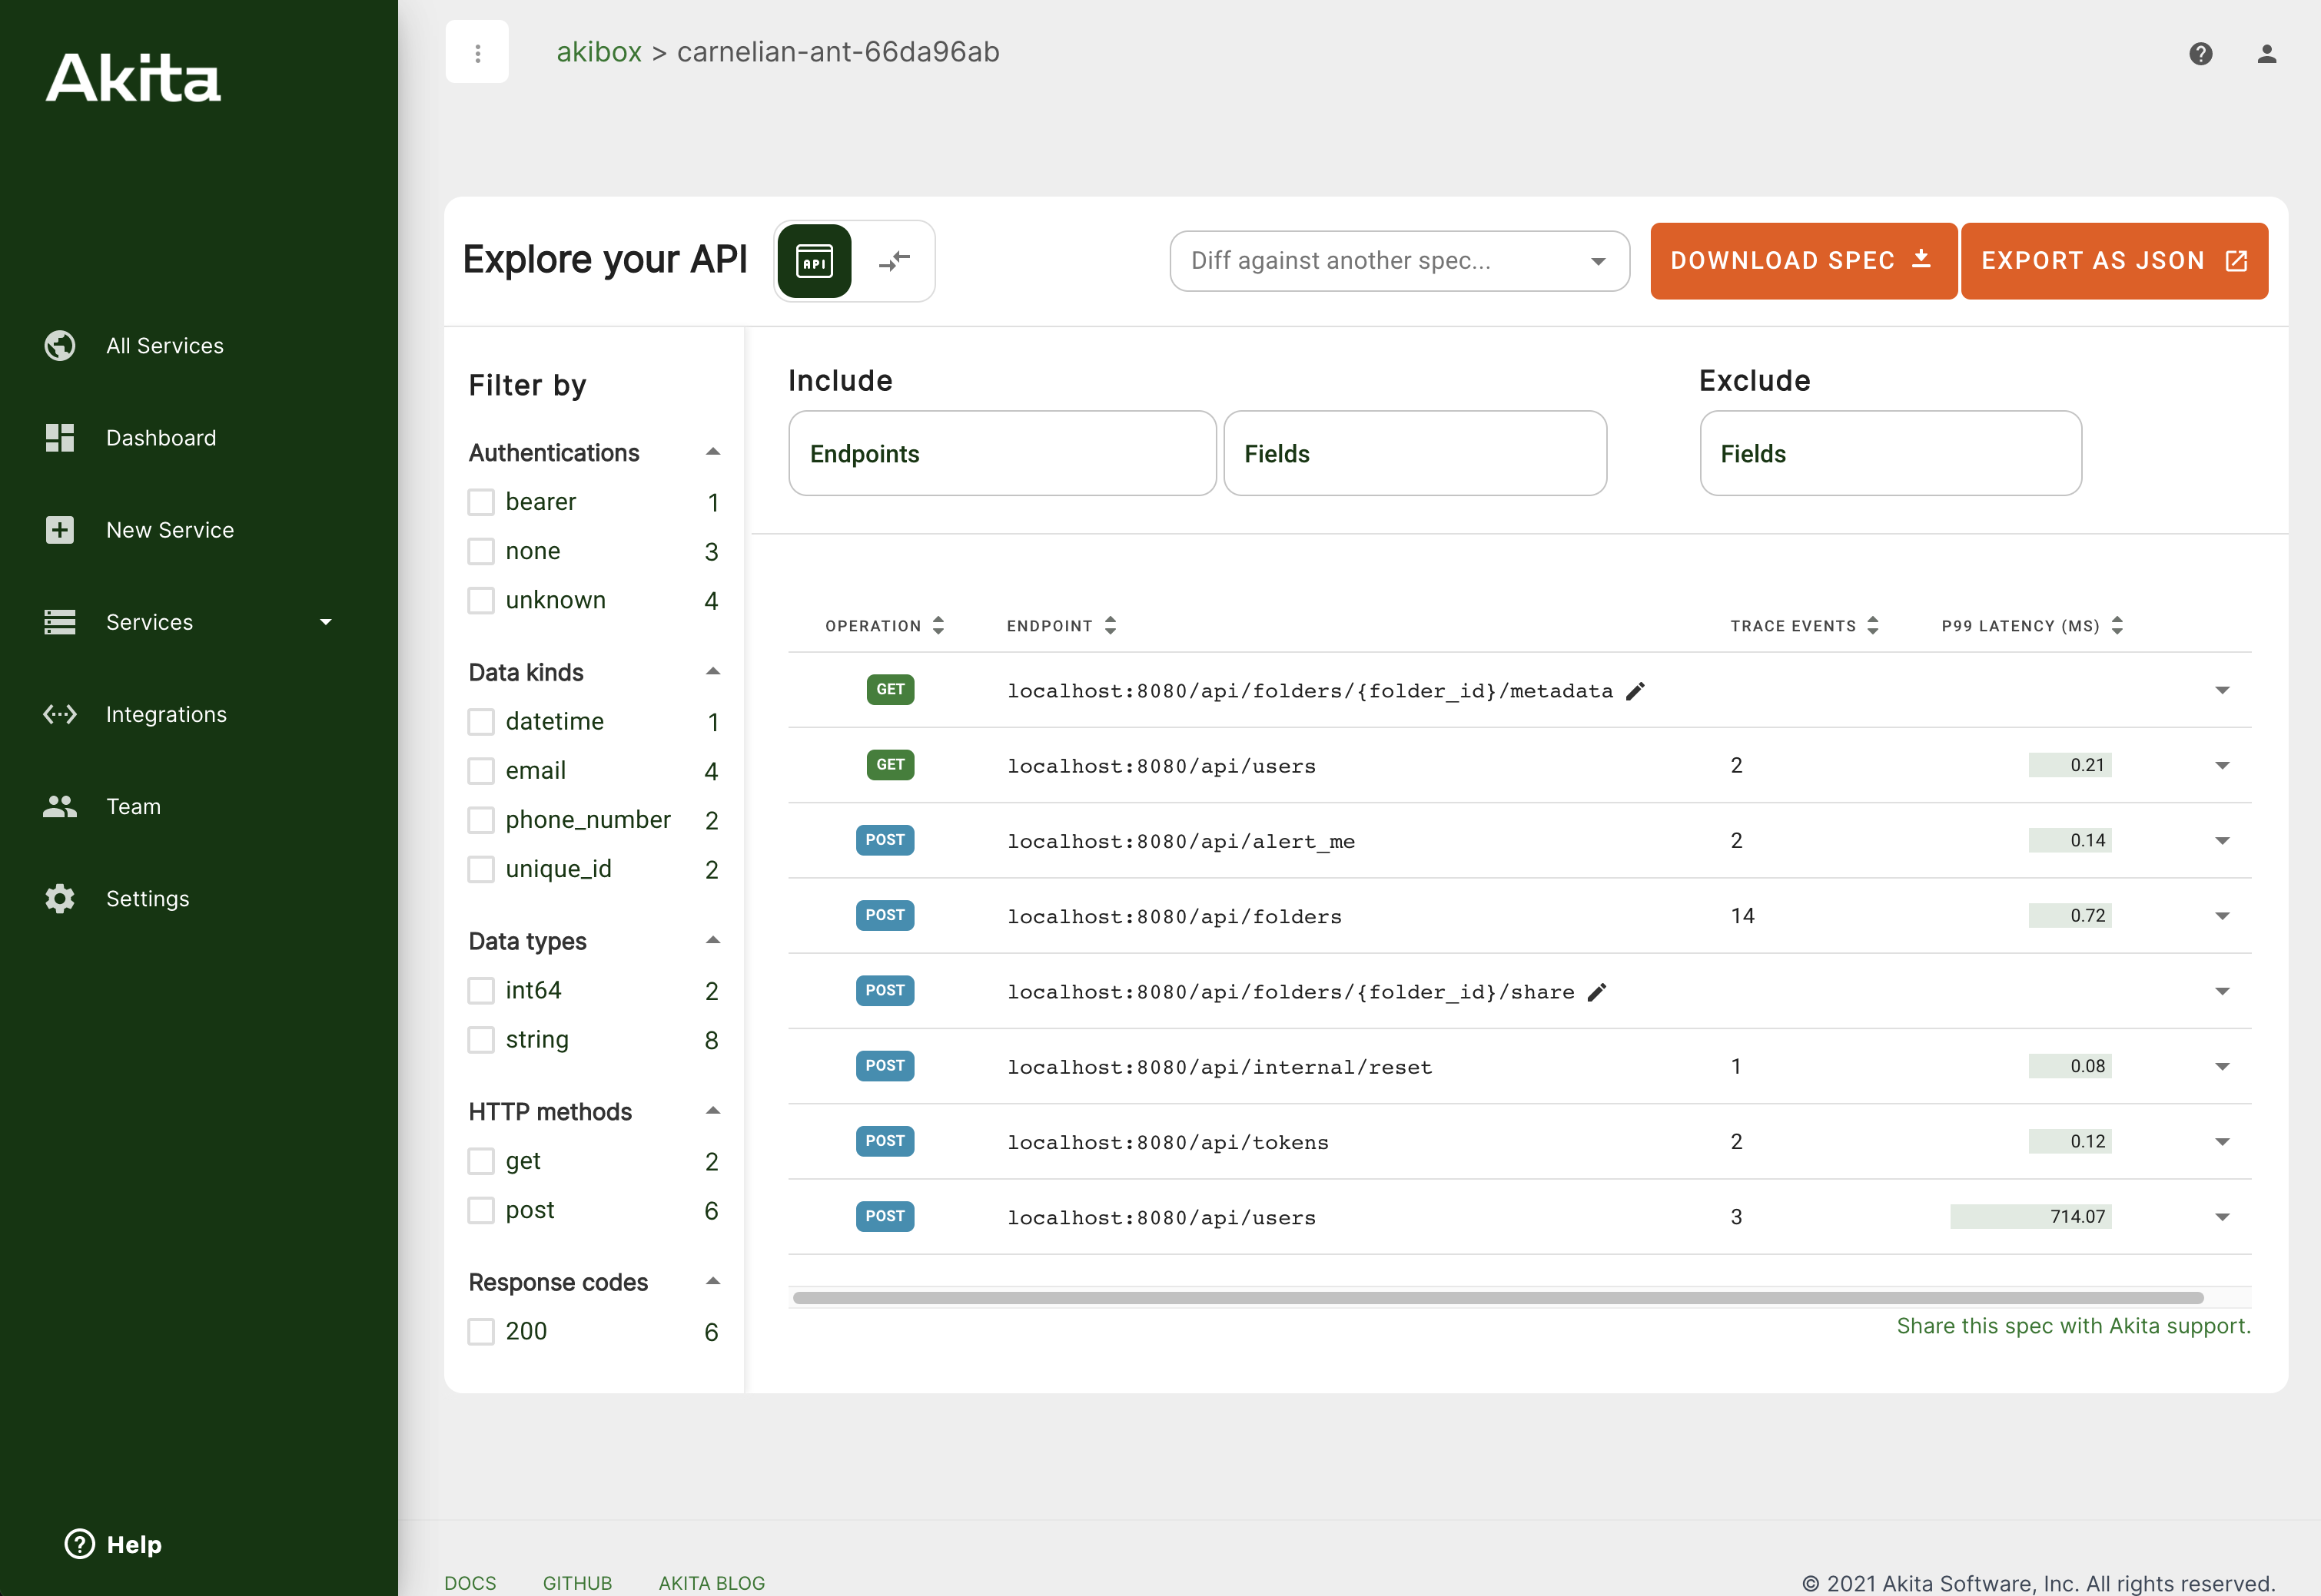The height and width of the screenshot is (1596, 2321).
Task: Edit the folder share endpoint path
Action: tap(1597, 992)
